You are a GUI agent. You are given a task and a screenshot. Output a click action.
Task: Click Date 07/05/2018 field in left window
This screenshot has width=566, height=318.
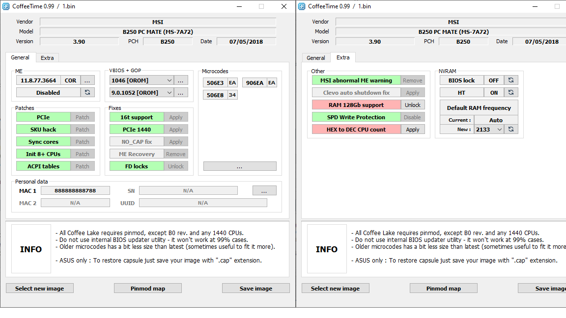[246, 41]
